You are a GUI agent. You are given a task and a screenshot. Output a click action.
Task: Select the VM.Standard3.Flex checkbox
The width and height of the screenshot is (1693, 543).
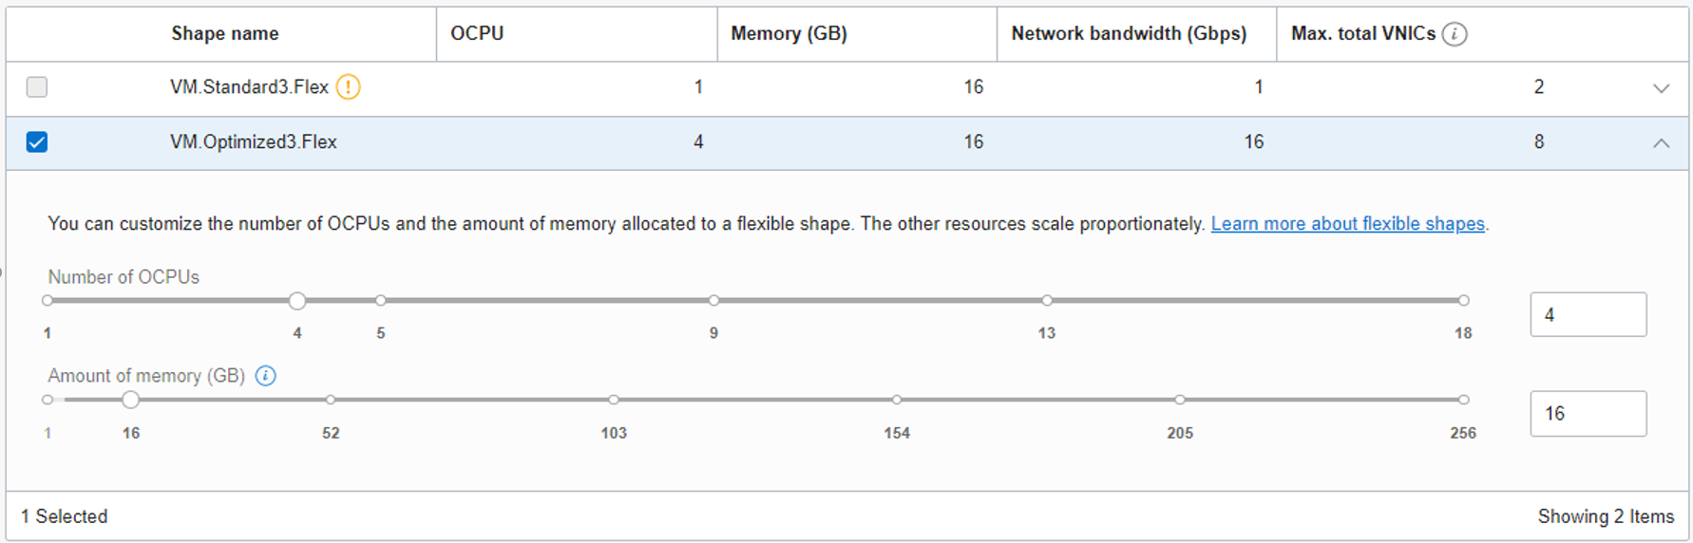[x=37, y=87]
